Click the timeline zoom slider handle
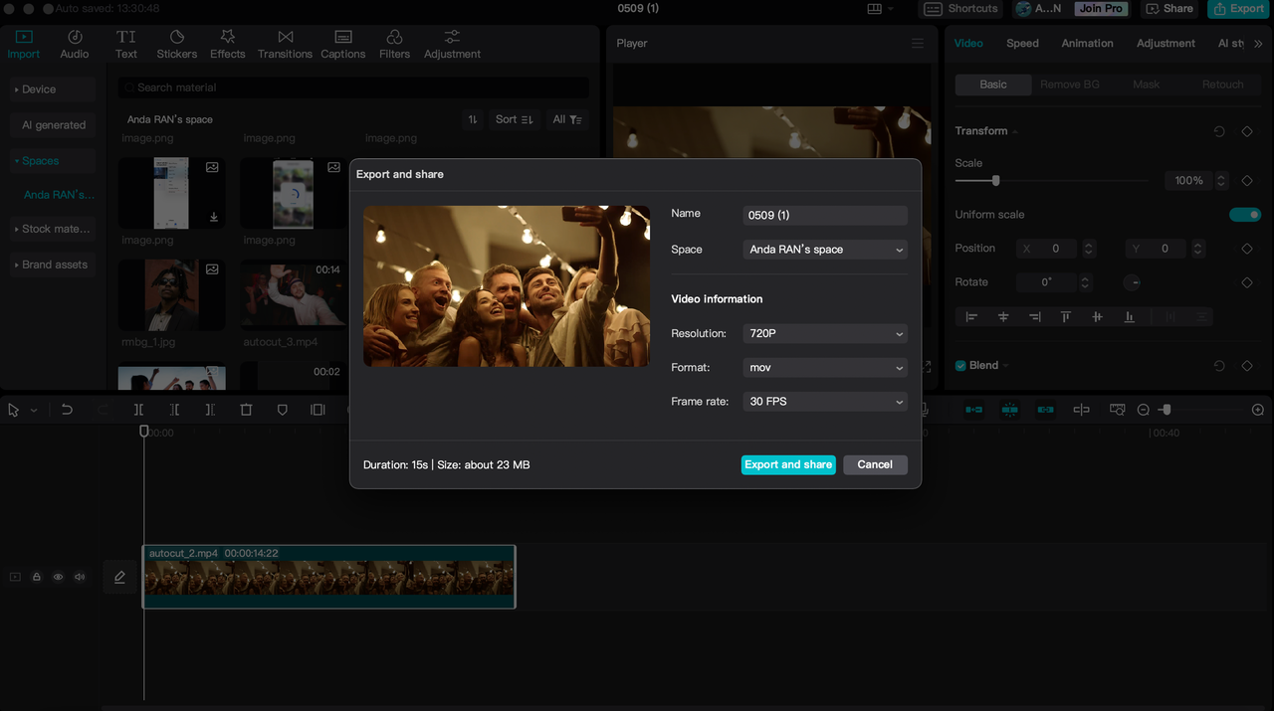Image resolution: width=1274 pixels, height=711 pixels. 1166,410
